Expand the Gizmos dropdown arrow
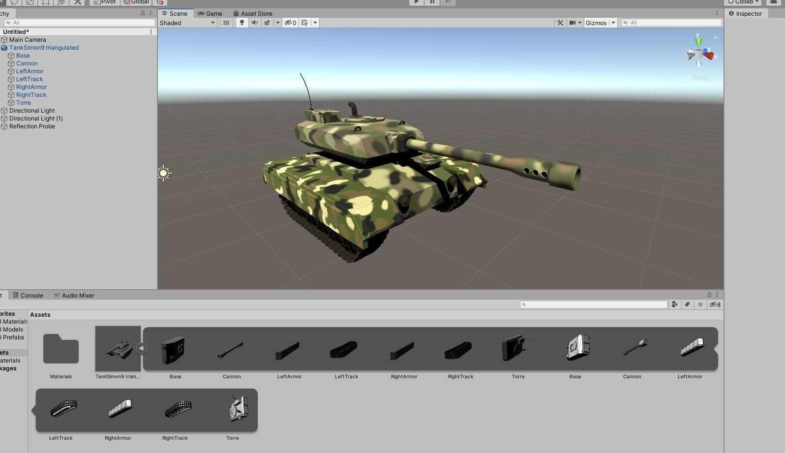Image resolution: width=785 pixels, height=453 pixels. pos(613,23)
